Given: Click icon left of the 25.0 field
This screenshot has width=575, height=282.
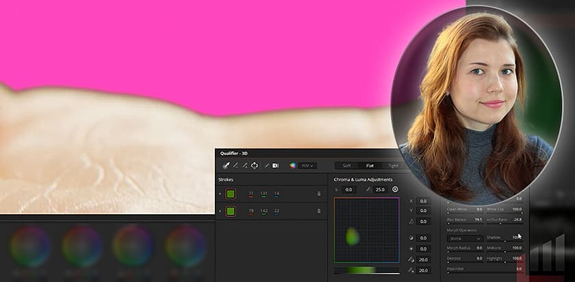Looking at the screenshot, I should click(368, 190).
